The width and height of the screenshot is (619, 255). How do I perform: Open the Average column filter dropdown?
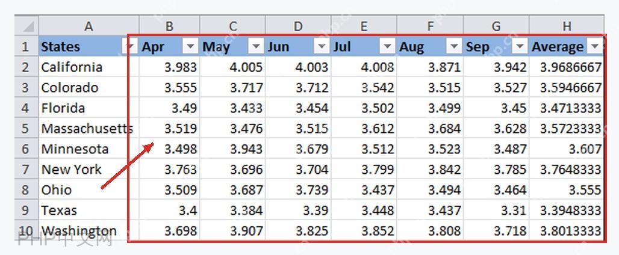(594, 46)
